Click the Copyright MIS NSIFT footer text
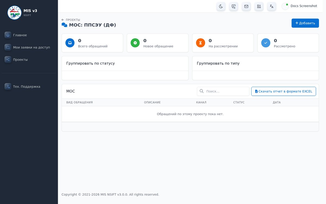Viewport: 326px width, 204px height. (x=110, y=194)
